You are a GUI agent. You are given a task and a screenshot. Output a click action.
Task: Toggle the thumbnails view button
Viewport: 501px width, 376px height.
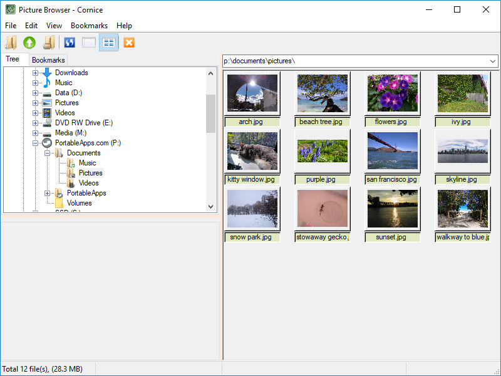coord(109,43)
